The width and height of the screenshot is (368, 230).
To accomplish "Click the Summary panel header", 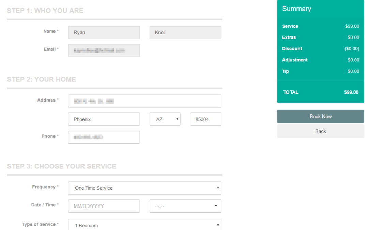I will (296, 9).
